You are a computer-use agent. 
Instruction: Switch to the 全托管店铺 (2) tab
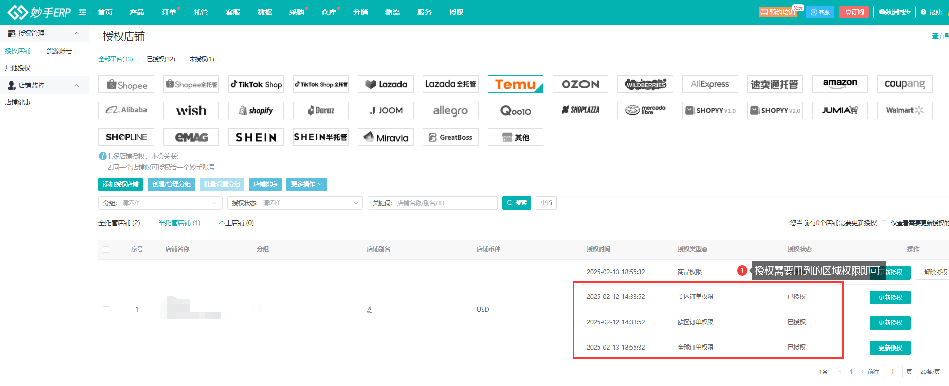[x=119, y=223]
